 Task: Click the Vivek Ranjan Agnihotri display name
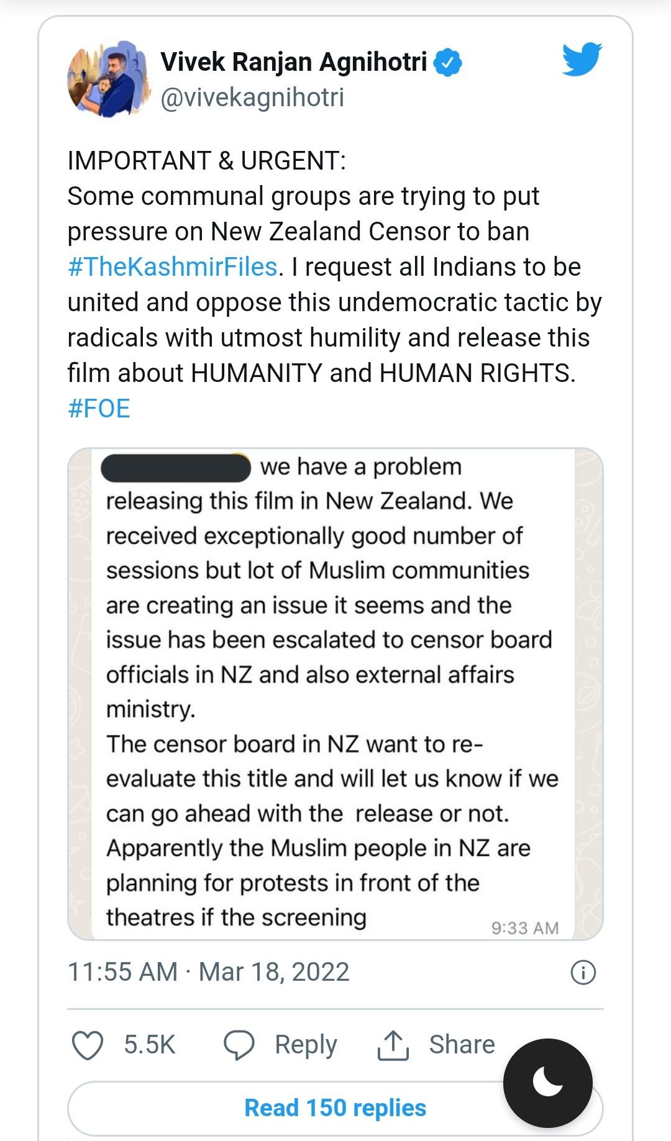[x=293, y=62]
